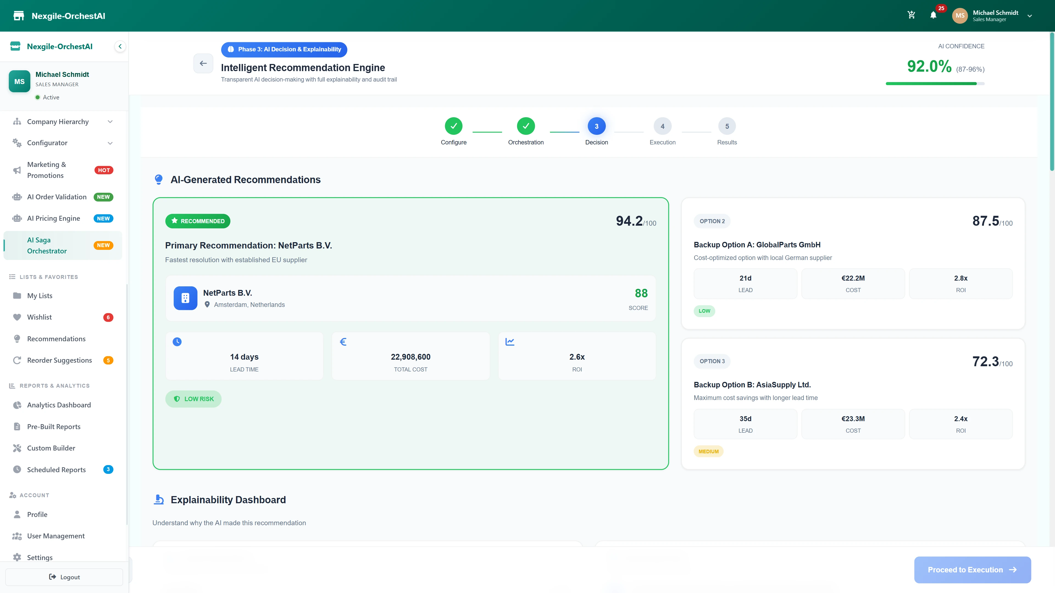Open the shopping cart icon
The image size is (1055, 593).
(x=911, y=15)
